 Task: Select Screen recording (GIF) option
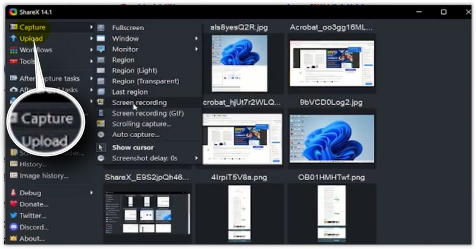(x=148, y=113)
